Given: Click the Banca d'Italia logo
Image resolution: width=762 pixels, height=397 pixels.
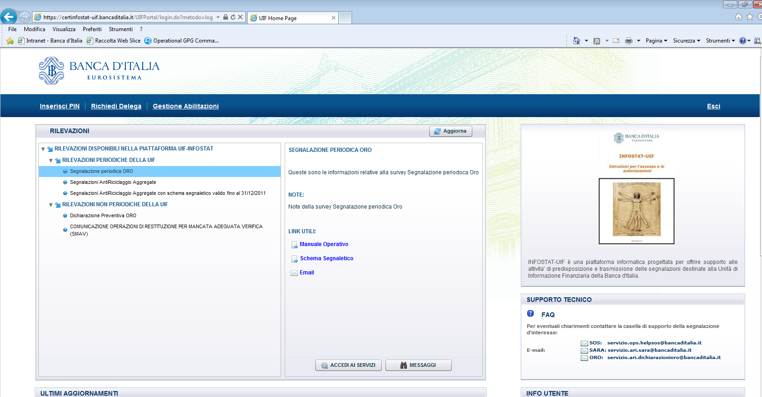Looking at the screenshot, I should pos(99,71).
